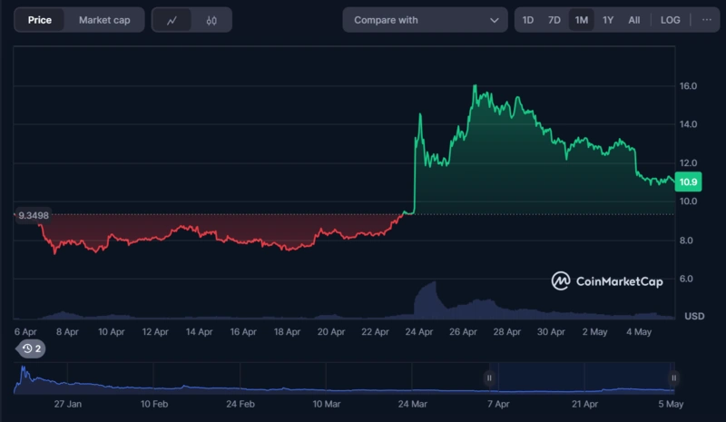This screenshot has width=726, height=422.
Task: Click the history clock icon badge
Action: pyautogui.click(x=32, y=348)
